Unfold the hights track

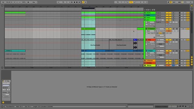click(x=145, y=15)
